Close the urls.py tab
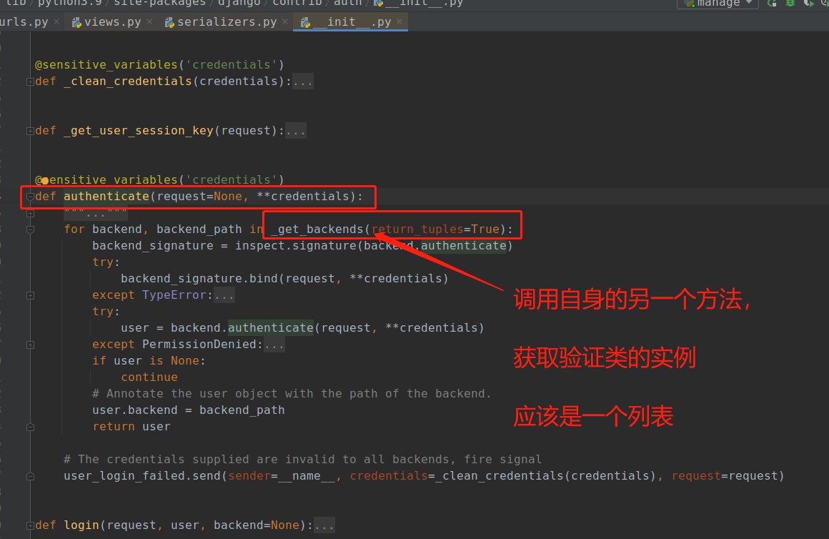Viewport: 829px width, 539px height. tap(56, 21)
